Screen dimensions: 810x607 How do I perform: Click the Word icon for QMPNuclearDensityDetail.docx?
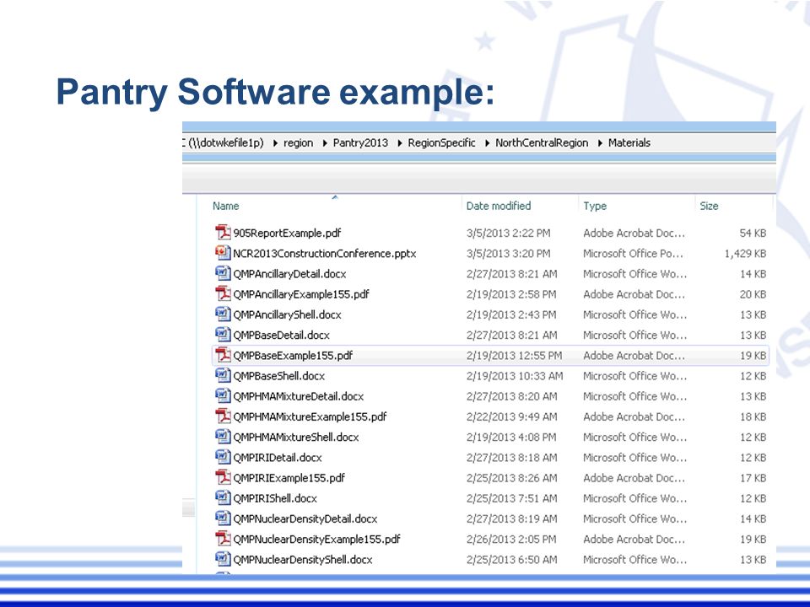(223, 518)
